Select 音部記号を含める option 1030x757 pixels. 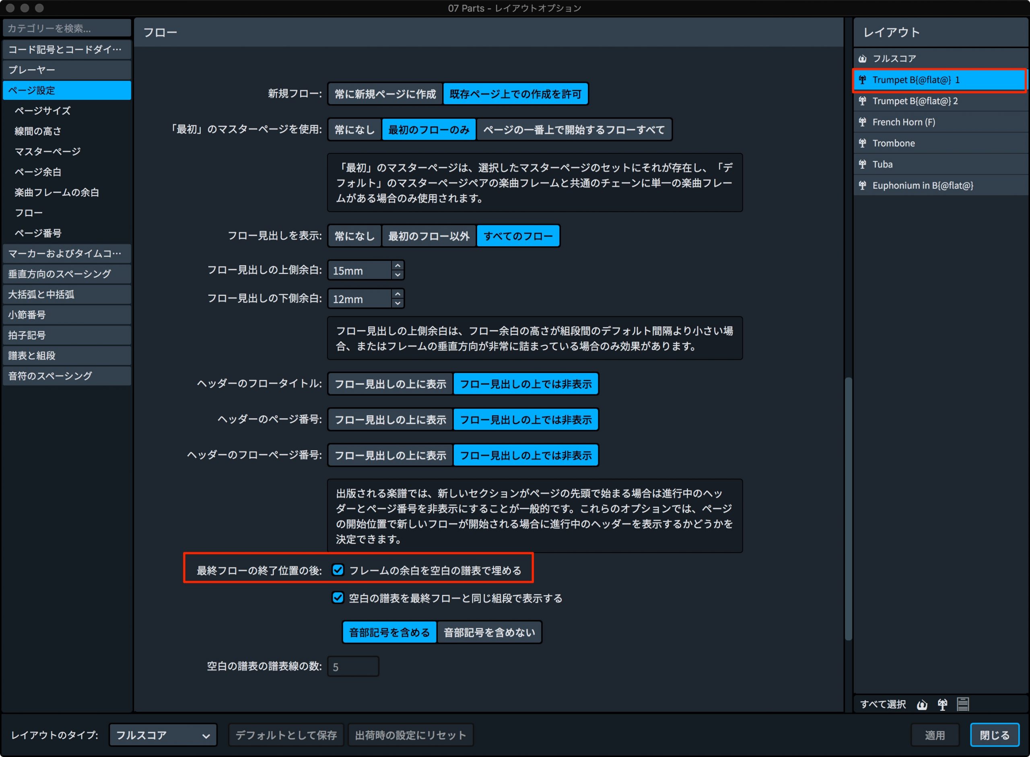click(389, 632)
